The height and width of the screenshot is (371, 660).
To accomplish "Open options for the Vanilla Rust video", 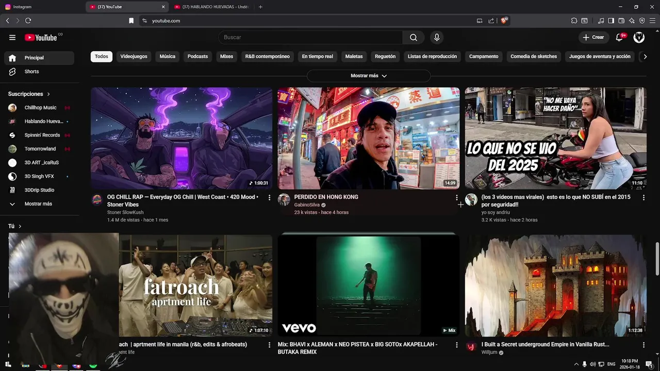I will [x=643, y=345].
